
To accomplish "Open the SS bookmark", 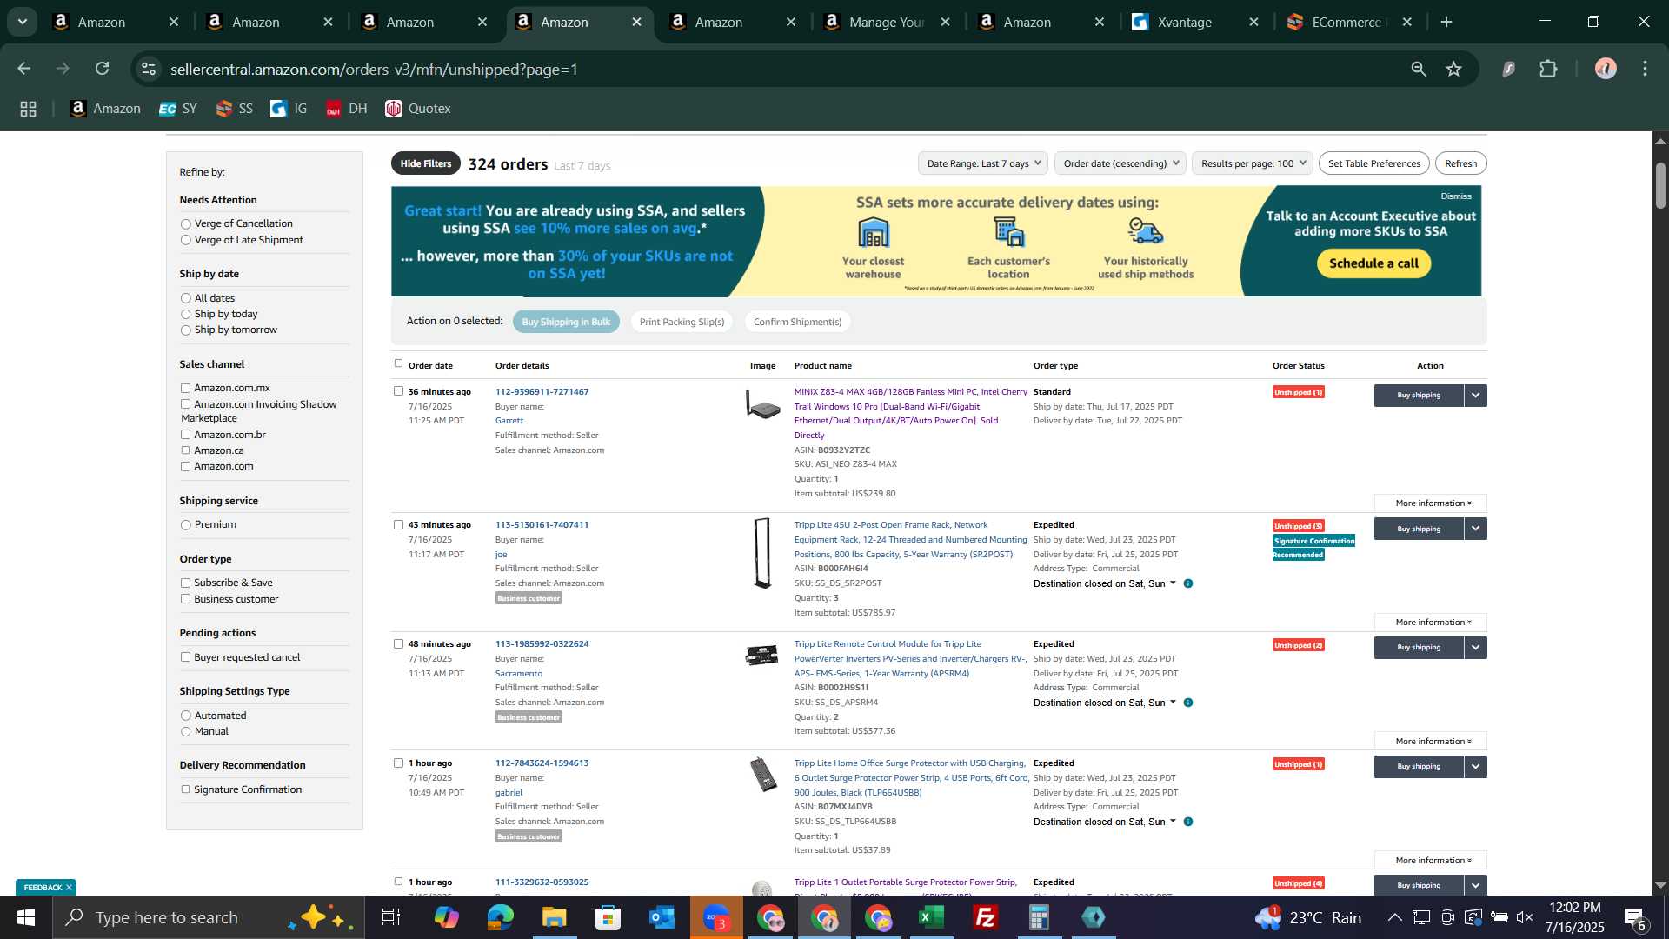I will (x=235, y=109).
